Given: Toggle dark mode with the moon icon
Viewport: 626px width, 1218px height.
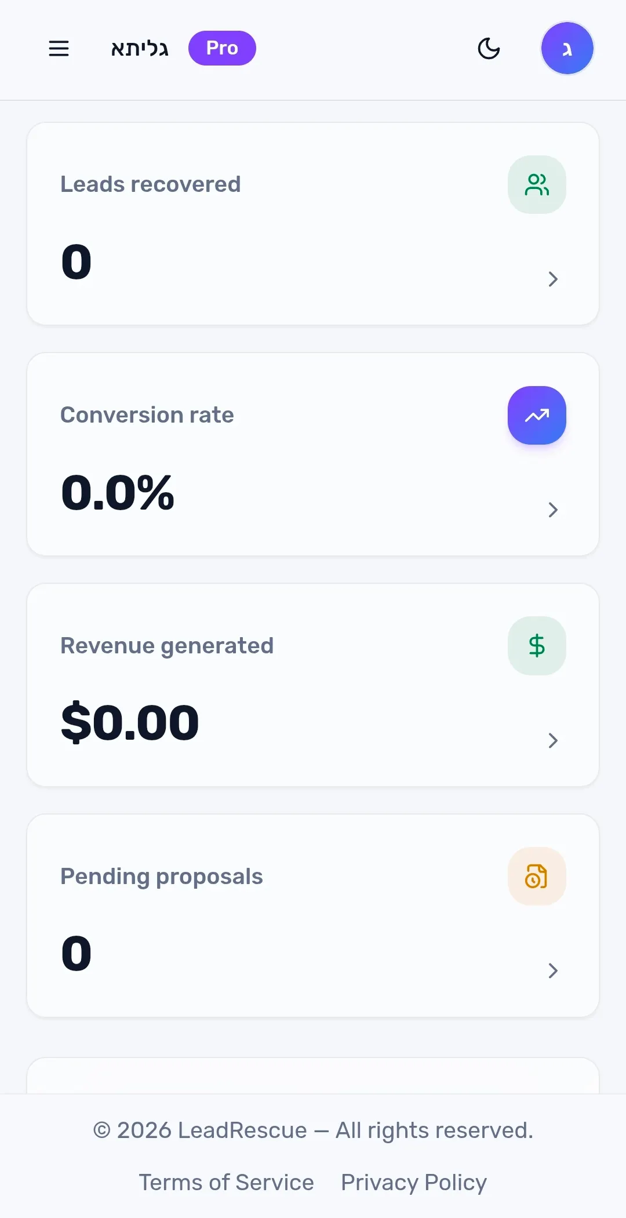Looking at the screenshot, I should click(489, 48).
